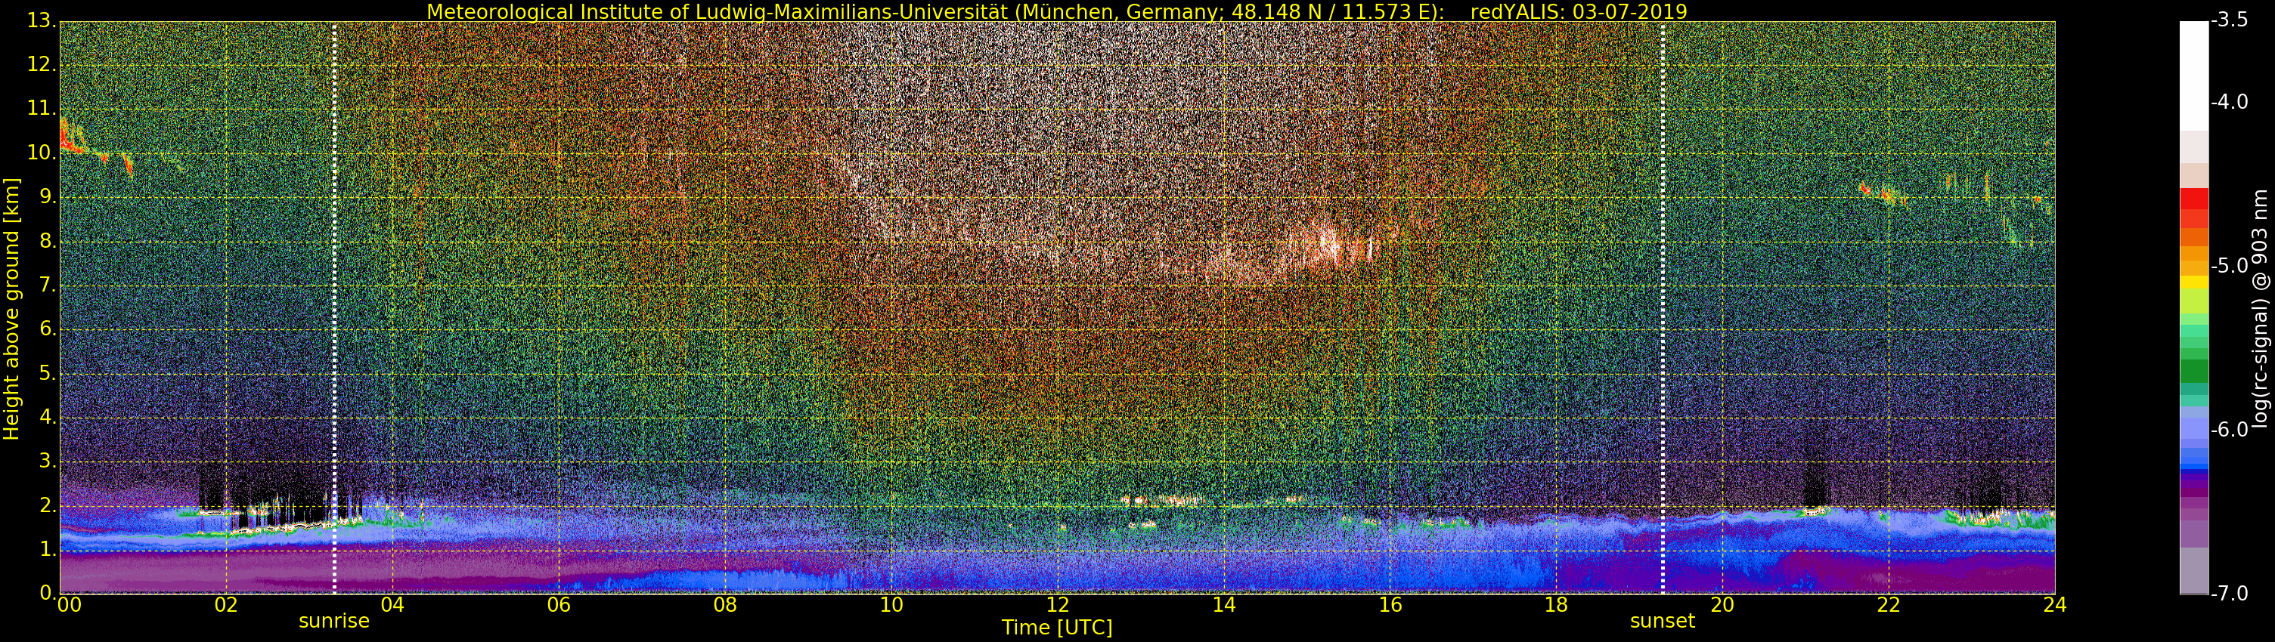2275x642 pixels.
Task: Click the colorbar tick value -4.0
Action: pyautogui.click(x=2229, y=102)
